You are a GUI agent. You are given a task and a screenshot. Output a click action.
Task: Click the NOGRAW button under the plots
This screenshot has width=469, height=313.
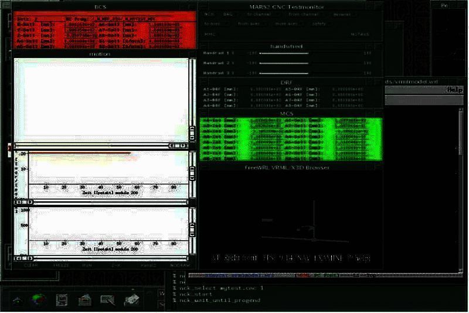[x=179, y=265]
